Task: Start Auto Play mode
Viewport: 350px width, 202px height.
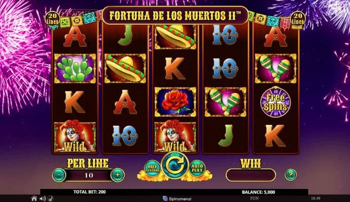Action: pos(197,168)
